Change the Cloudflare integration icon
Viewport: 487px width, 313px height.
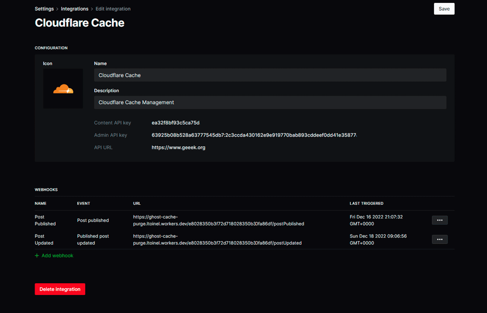coord(63,89)
